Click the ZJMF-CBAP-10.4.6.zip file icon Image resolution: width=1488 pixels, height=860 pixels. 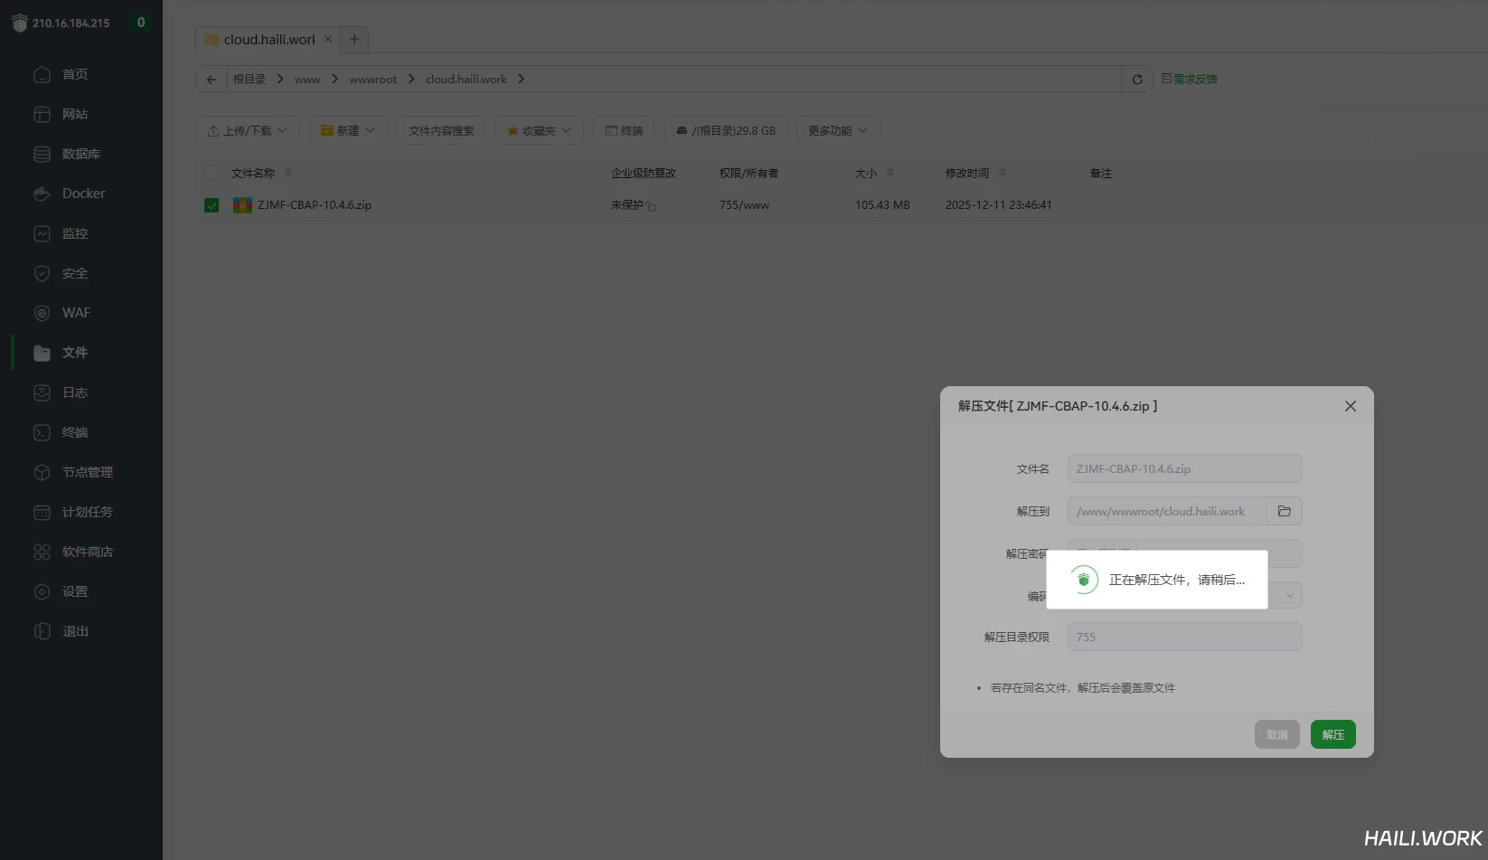pos(242,205)
